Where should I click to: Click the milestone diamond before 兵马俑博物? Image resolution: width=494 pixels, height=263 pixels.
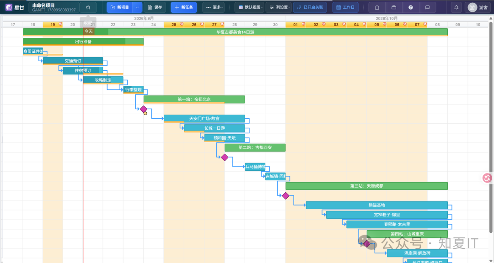pyautogui.click(x=224, y=157)
